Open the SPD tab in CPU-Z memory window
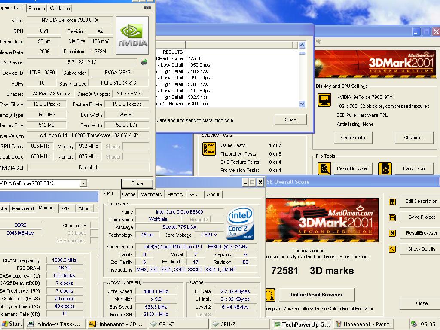The width and height of the screenshot is (440, 330). coord(64,208)
